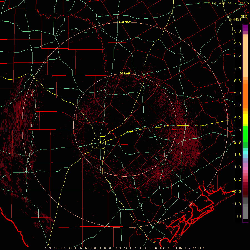Pick the pink segment of the color bar
The height and width of the screenshot is (250, 250).
(245, 168)
